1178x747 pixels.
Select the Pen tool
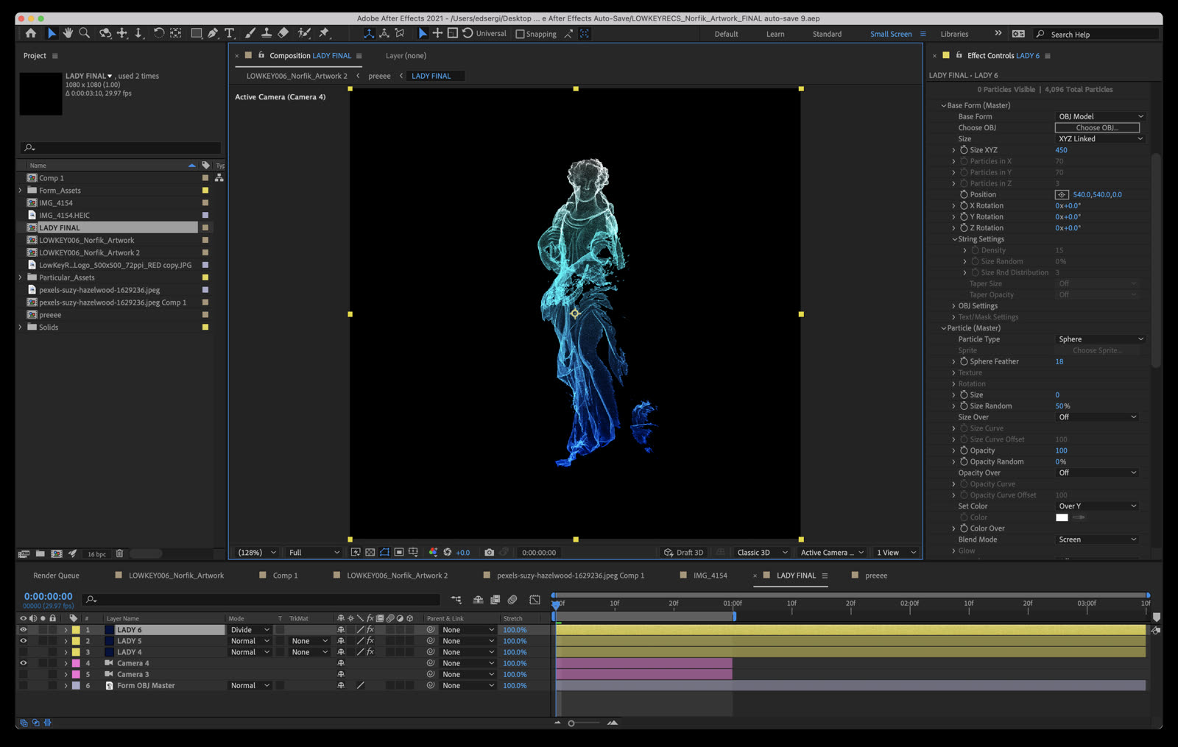click(213, 33)
